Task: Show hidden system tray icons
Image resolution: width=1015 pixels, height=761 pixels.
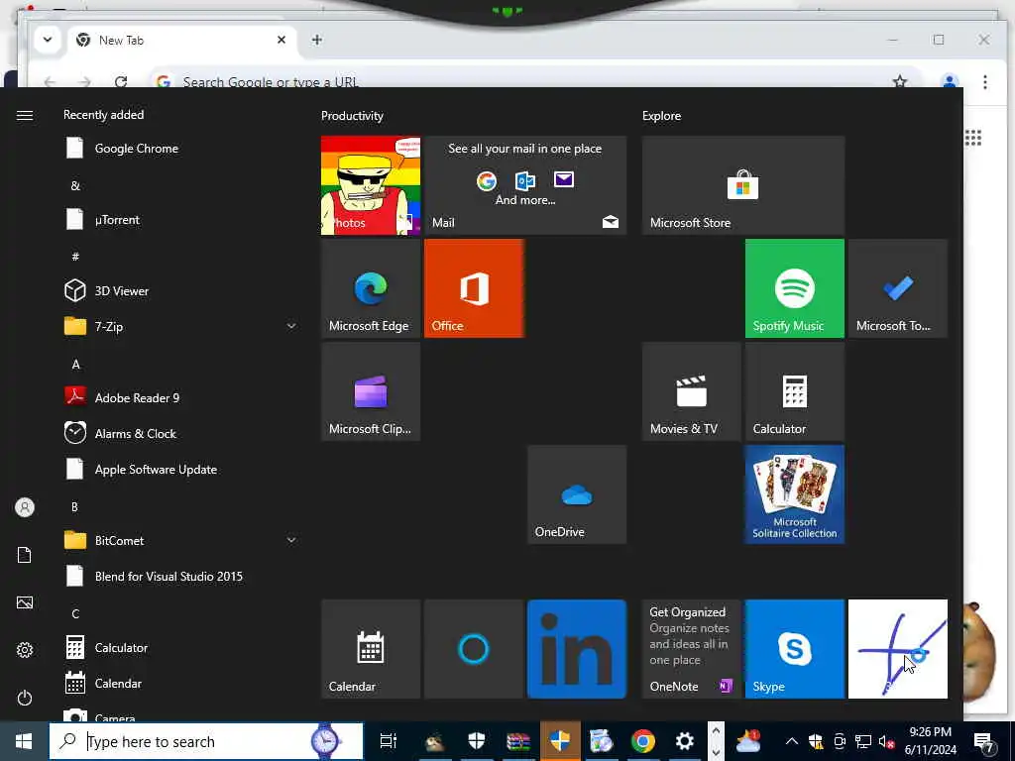Action: [791, 741]
